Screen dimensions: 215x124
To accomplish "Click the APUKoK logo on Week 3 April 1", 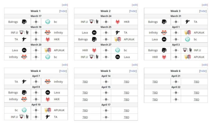I will click(187, 32).
